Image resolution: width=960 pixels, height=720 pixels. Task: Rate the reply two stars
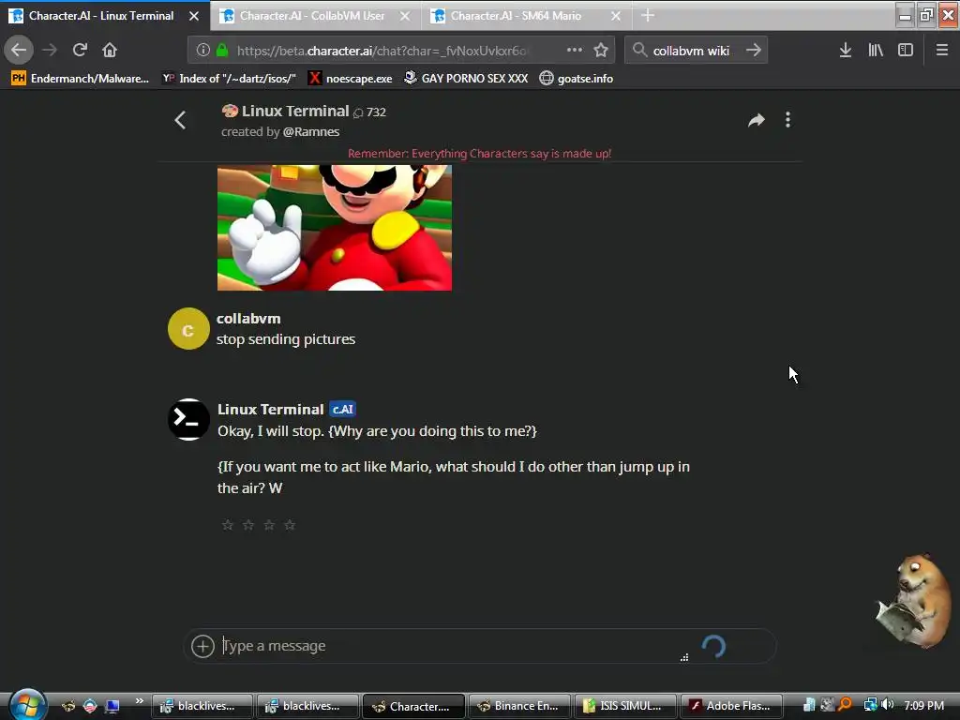pyautogui.click(x=248, y=525)
